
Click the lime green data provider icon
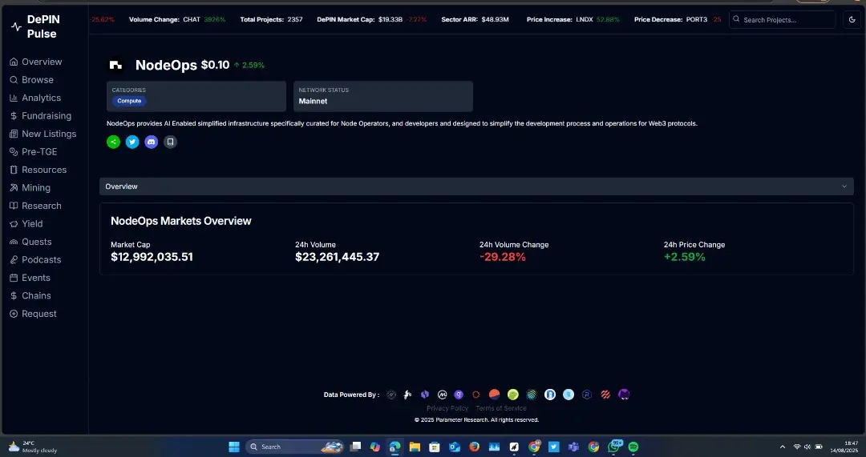pos(513,395)
